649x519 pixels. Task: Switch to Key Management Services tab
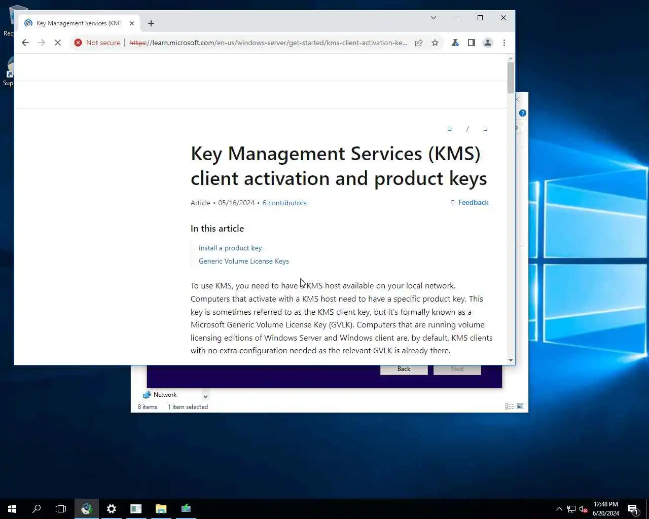79,23
